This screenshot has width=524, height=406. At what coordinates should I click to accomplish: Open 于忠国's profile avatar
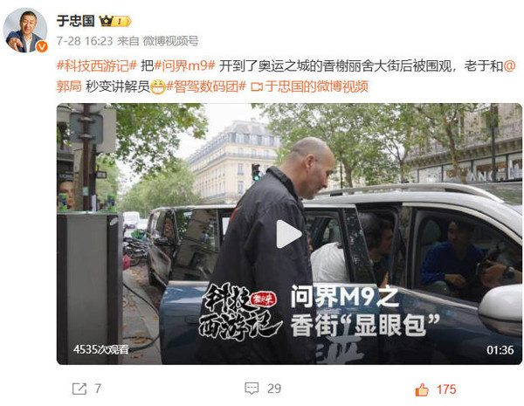25,31
